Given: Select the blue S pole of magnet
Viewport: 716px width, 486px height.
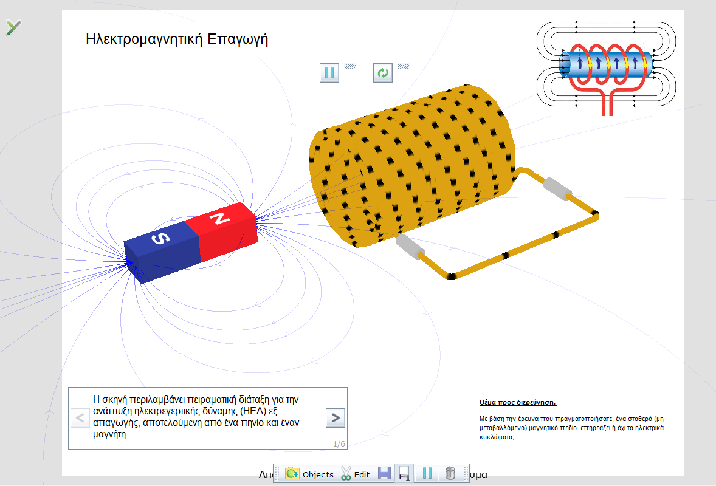Looking at the screenshot, I should (162, 252).
